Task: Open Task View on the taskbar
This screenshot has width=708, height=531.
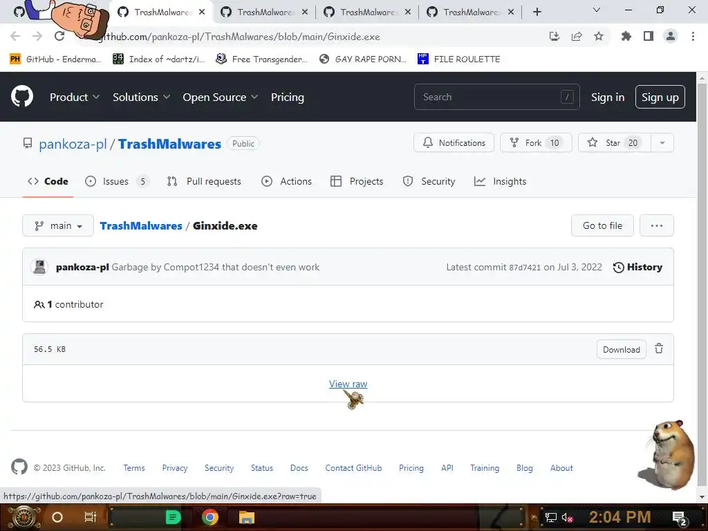Action: point(91,517)
